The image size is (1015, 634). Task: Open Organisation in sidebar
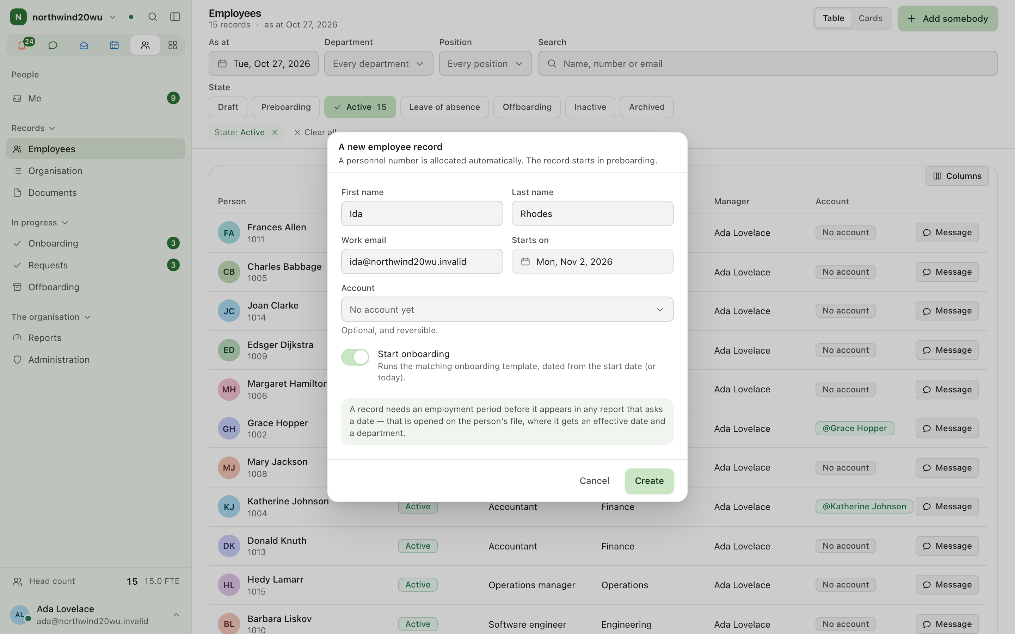95,171
